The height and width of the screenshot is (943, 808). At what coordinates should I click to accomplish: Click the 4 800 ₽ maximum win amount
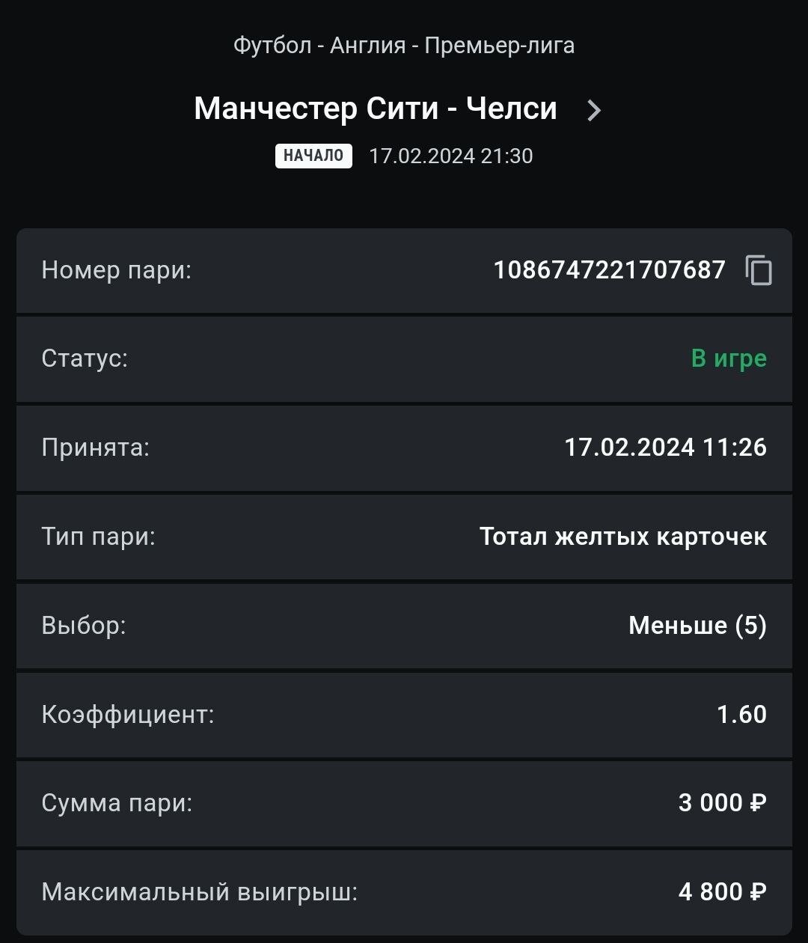(722, 892)
